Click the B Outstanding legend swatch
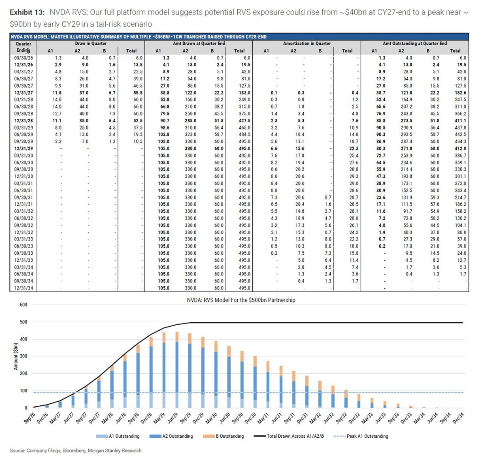The image size is (483, 459). 209,436
